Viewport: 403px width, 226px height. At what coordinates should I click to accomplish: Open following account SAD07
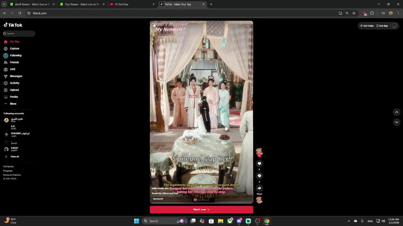coord(11,149)
